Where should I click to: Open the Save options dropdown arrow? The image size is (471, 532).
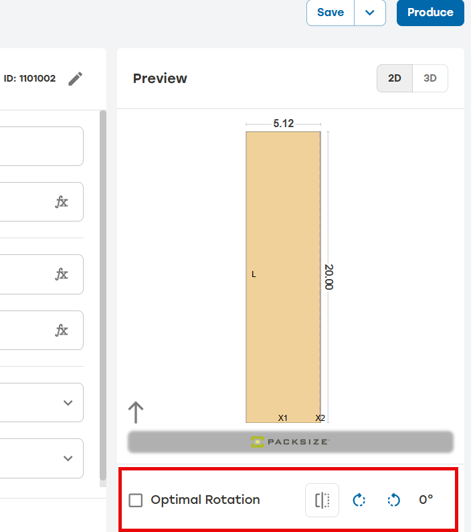click(370, 13)
